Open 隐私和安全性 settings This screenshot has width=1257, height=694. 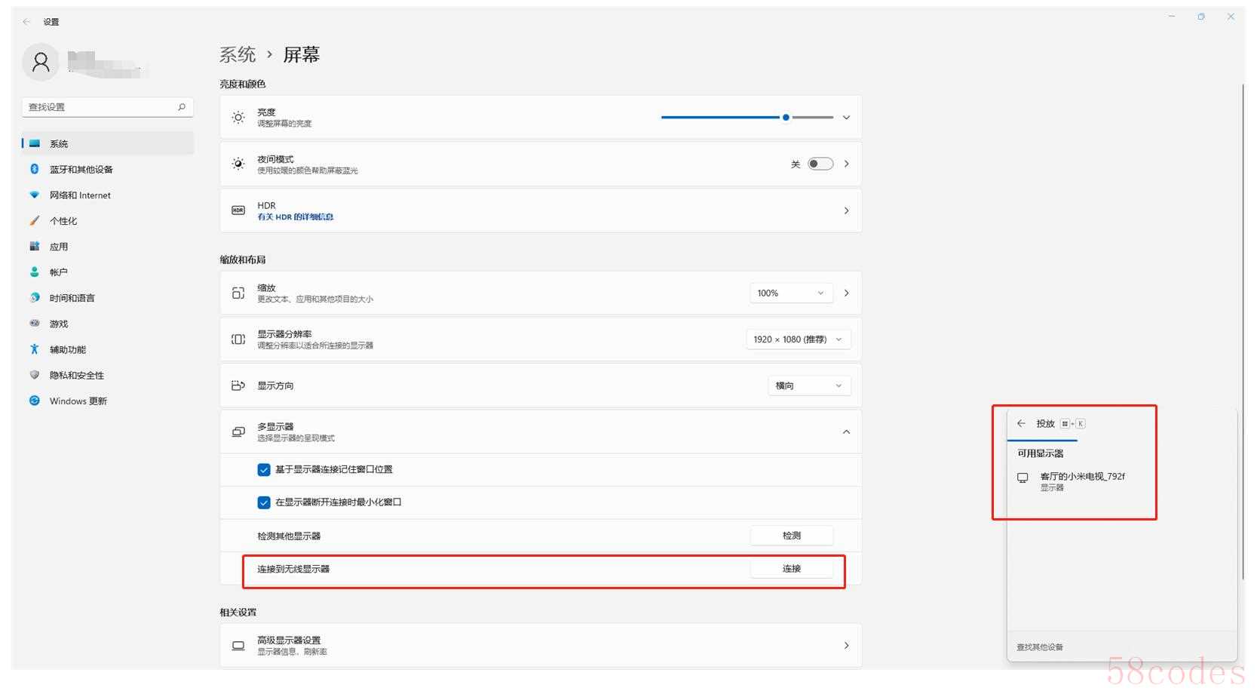coord(108,375)
